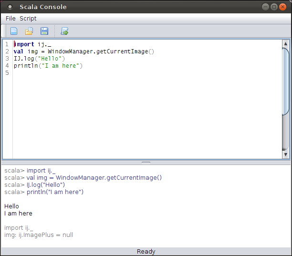Click the split pane divider handle
This screenshot has width=292, height=256.
tap(146, 163)
